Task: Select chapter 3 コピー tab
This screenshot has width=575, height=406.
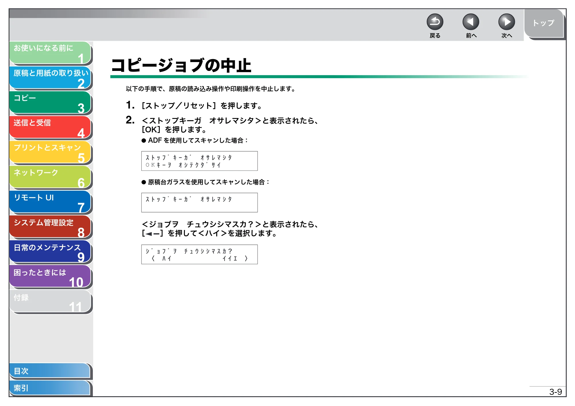Action: point(50,103)
